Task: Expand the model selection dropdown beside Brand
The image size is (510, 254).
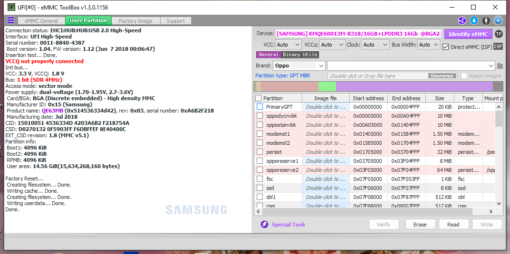Action: click(x=411, y=66)
